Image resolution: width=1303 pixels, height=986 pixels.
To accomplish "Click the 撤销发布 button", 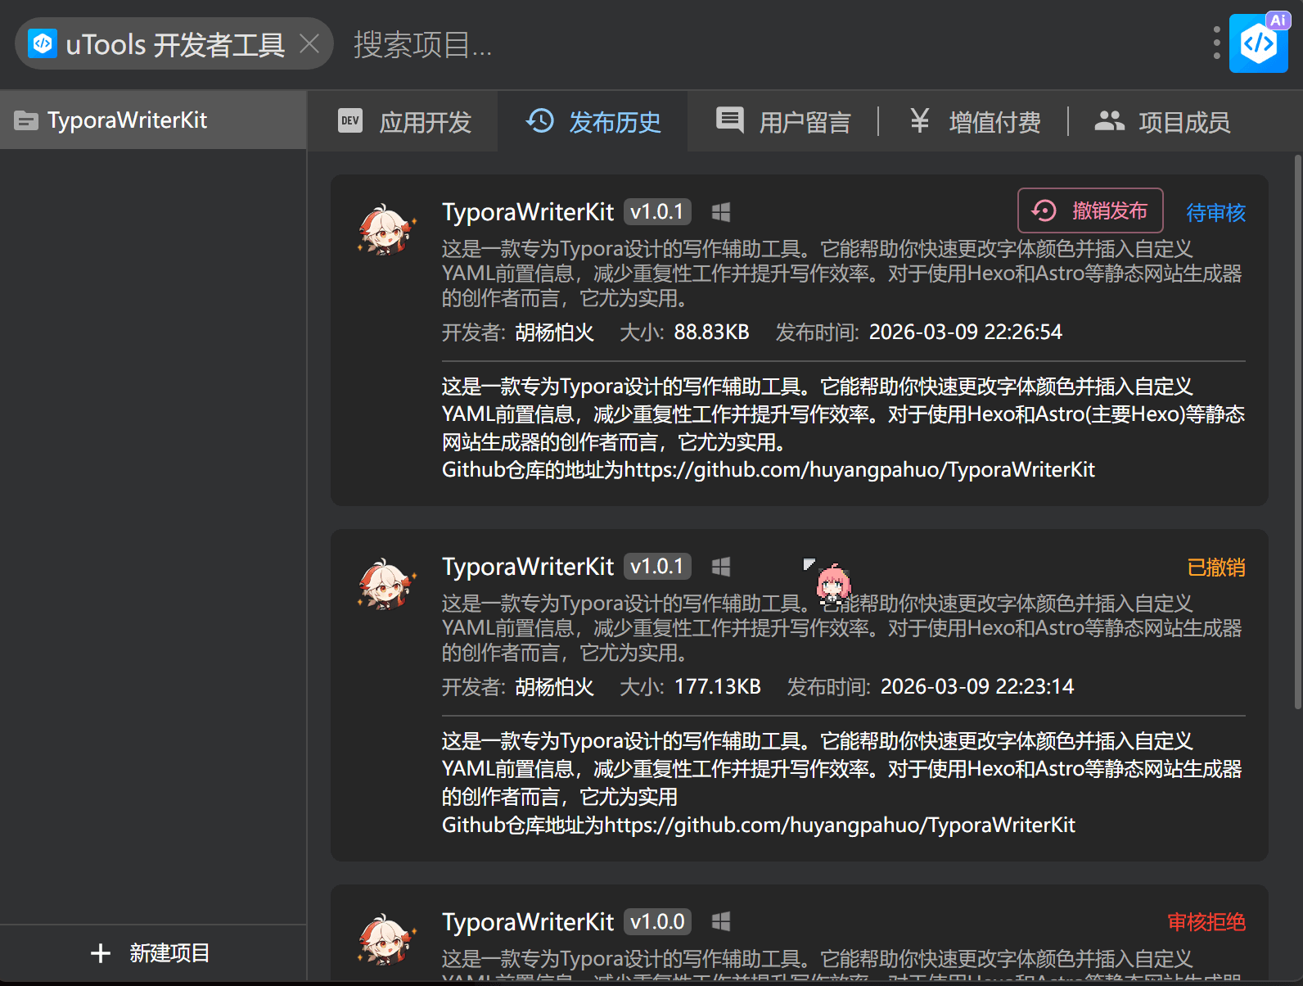I will tap(1089, 211).
